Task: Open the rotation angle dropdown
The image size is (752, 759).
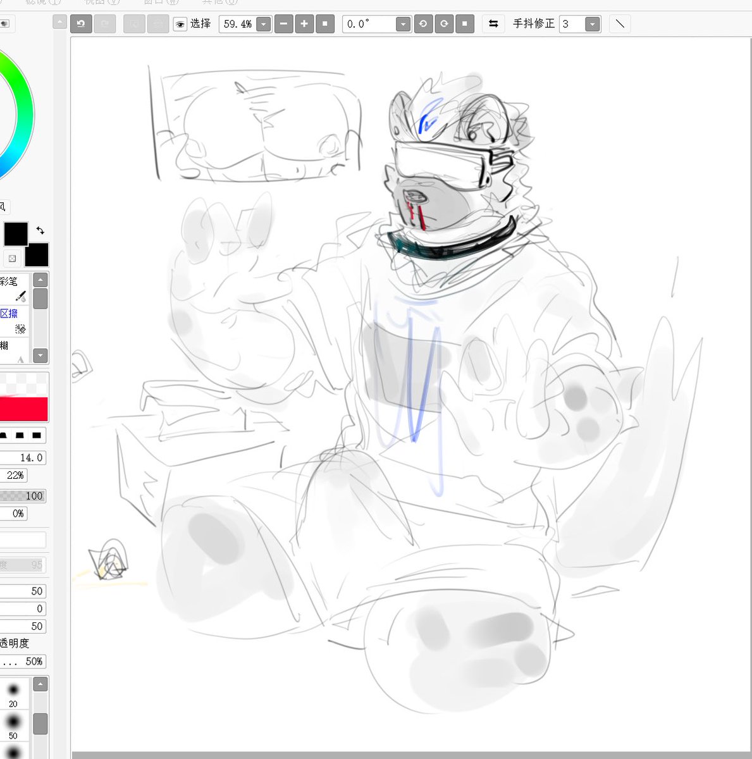Action: (x=403, y=24)
